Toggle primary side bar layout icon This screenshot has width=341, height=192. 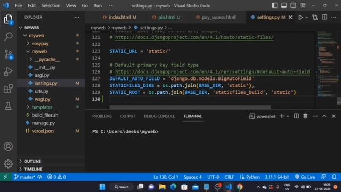274,5
